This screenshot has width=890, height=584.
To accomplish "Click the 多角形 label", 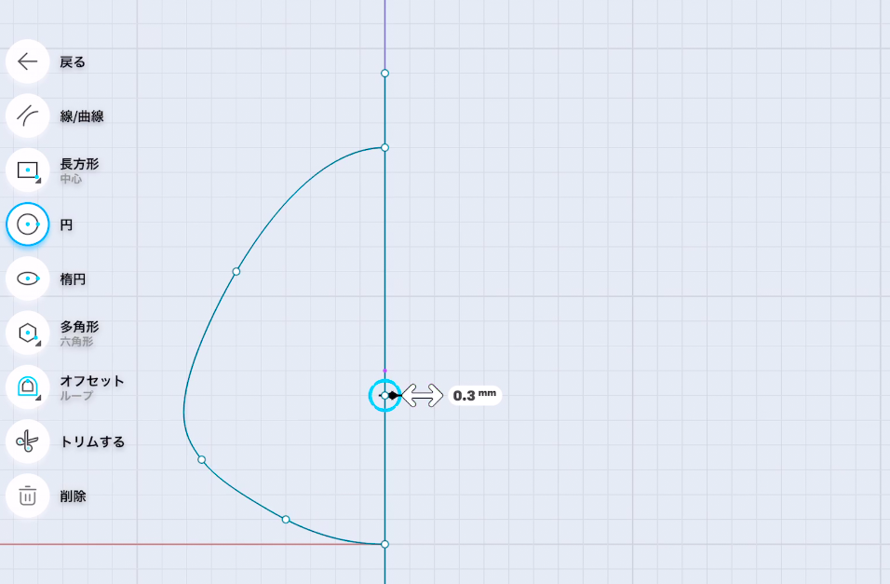I will (x=79, y=327).
